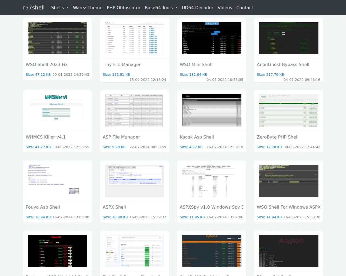Click the "Size: 47.12 KB" text
Viewport: 346px width, 276px height.
pos(38,75)
